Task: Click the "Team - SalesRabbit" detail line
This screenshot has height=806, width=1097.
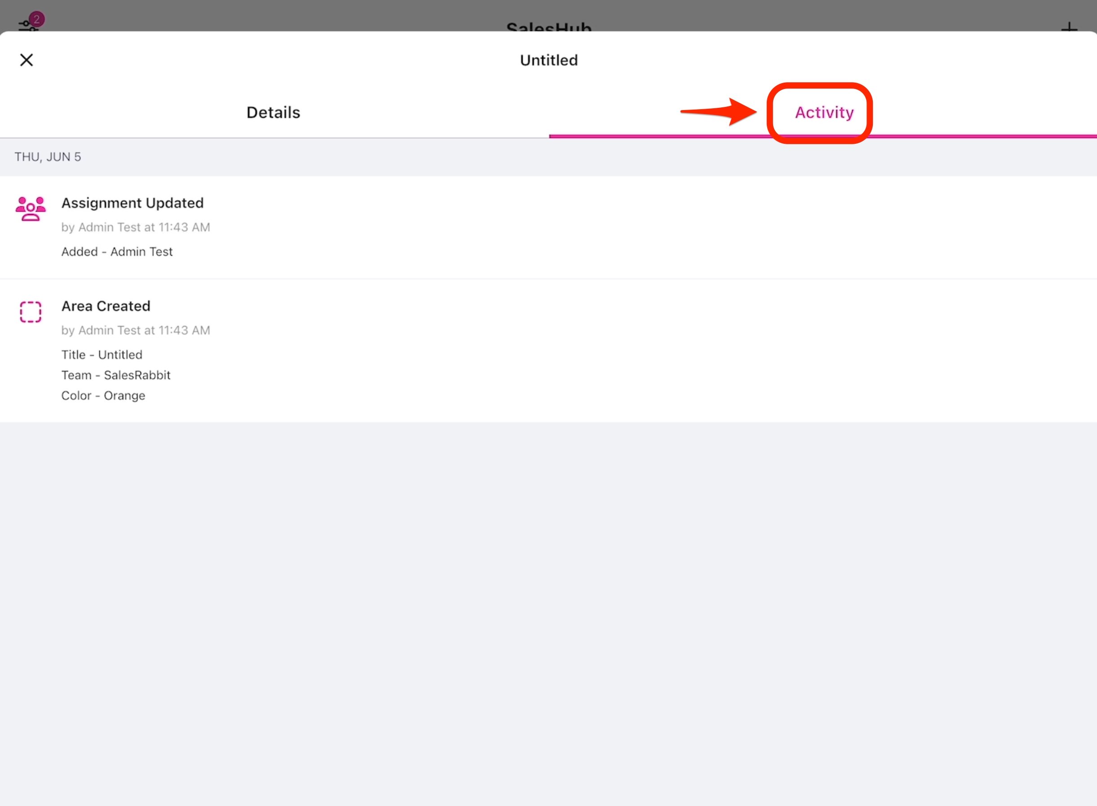Action: pyautogui.click(x=116, y=375)
